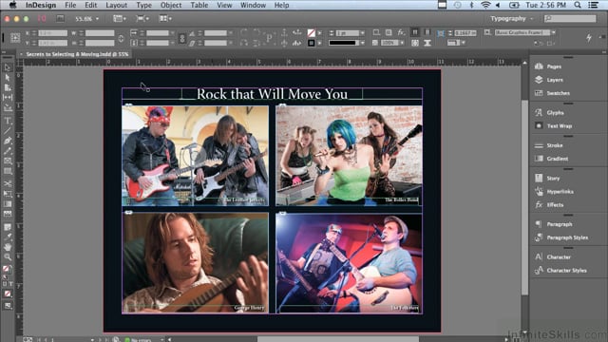Select the Selection tool arrow

point(8,67)
